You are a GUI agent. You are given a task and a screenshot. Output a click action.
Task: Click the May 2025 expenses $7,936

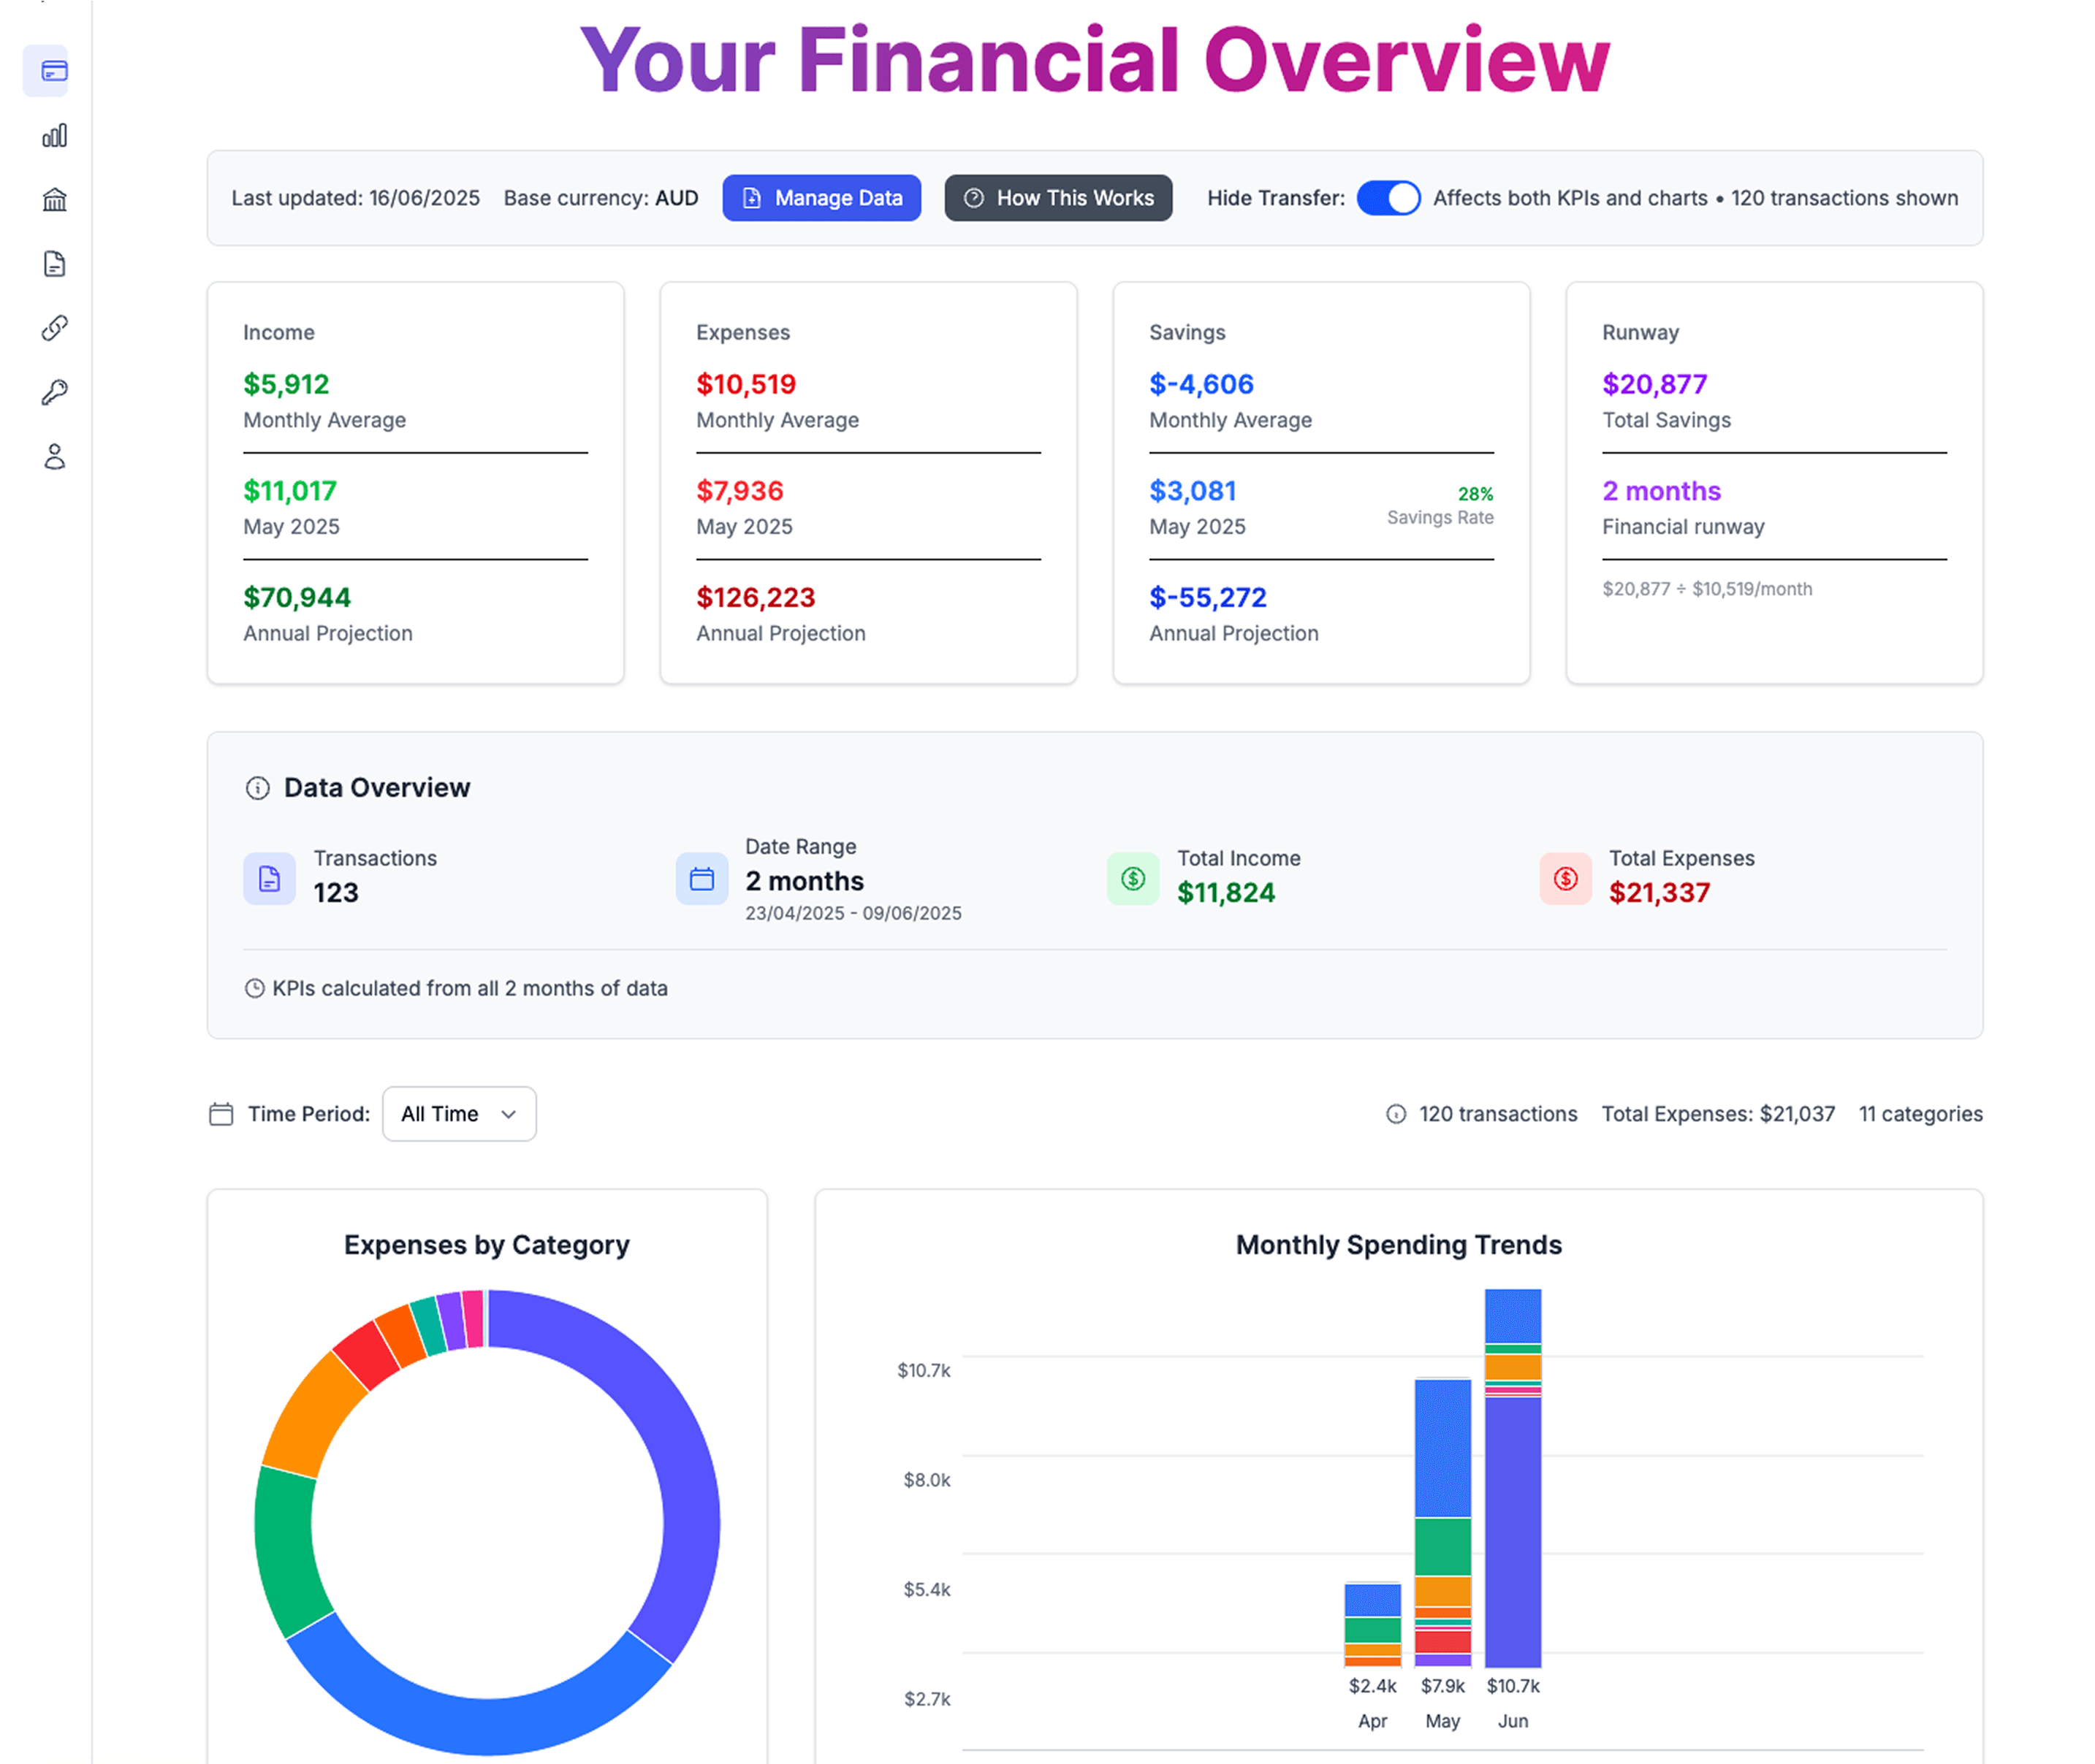[x=740, y=491]
